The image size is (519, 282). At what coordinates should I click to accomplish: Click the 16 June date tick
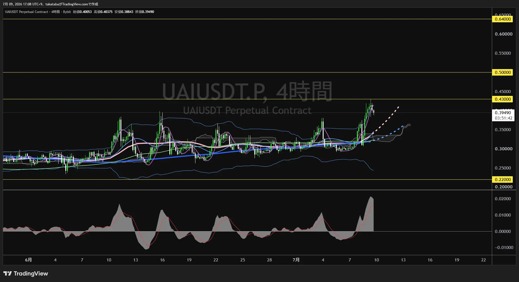[162, 260]
